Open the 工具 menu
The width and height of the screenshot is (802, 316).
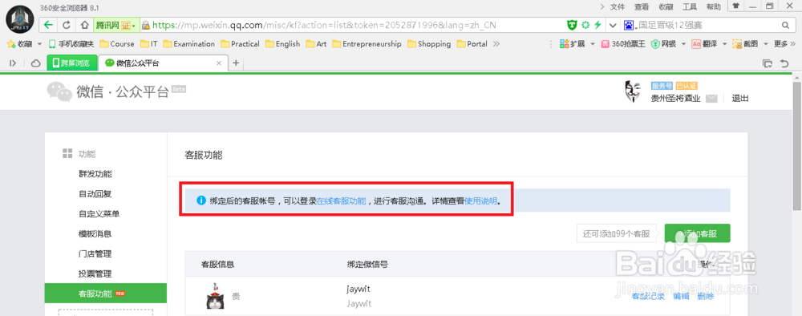click(690, 6)
